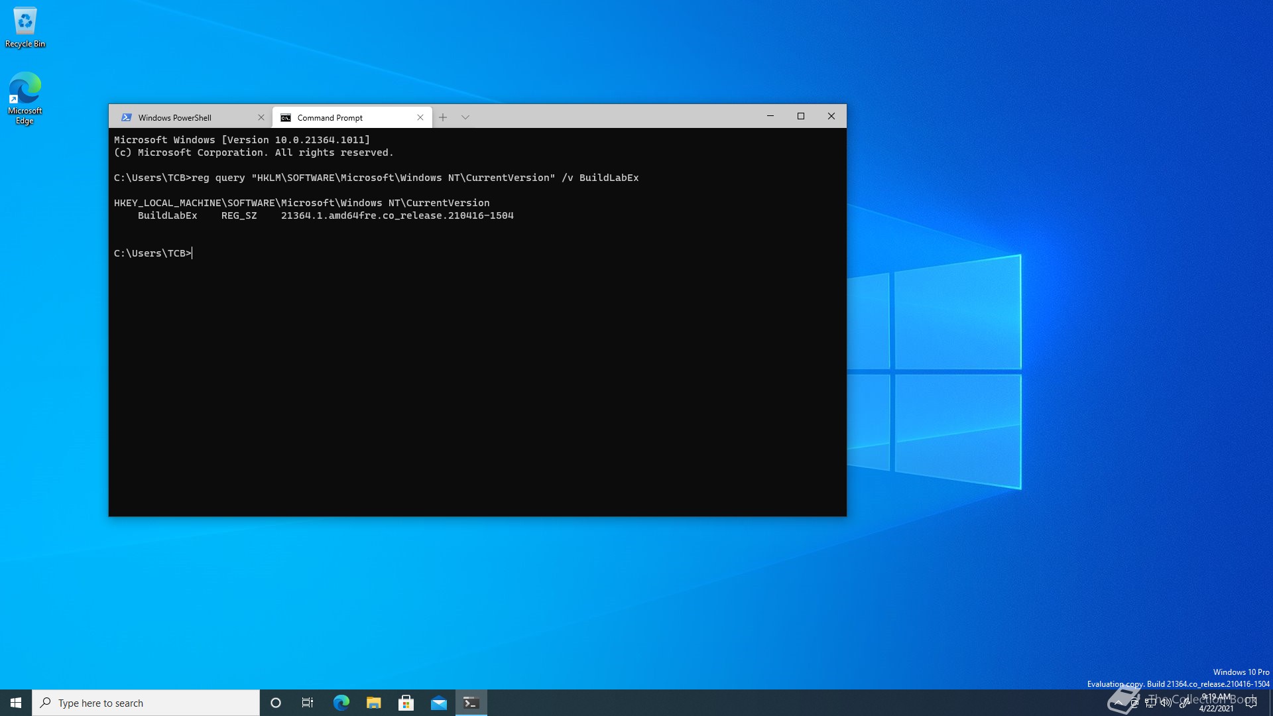Viewport: 1273px width, 716px height.
Task: Click the Meet Now tray icon
Action: [1134, 703]
